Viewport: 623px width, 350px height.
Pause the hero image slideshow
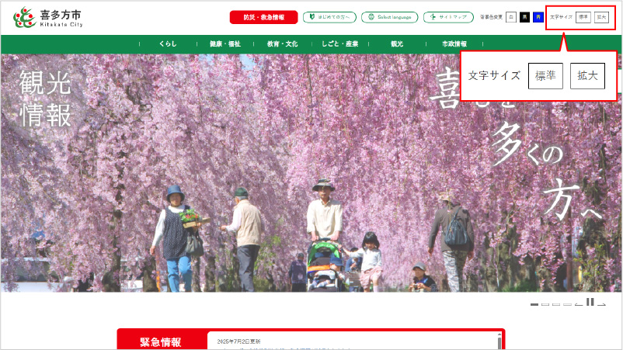coord(590,303)
